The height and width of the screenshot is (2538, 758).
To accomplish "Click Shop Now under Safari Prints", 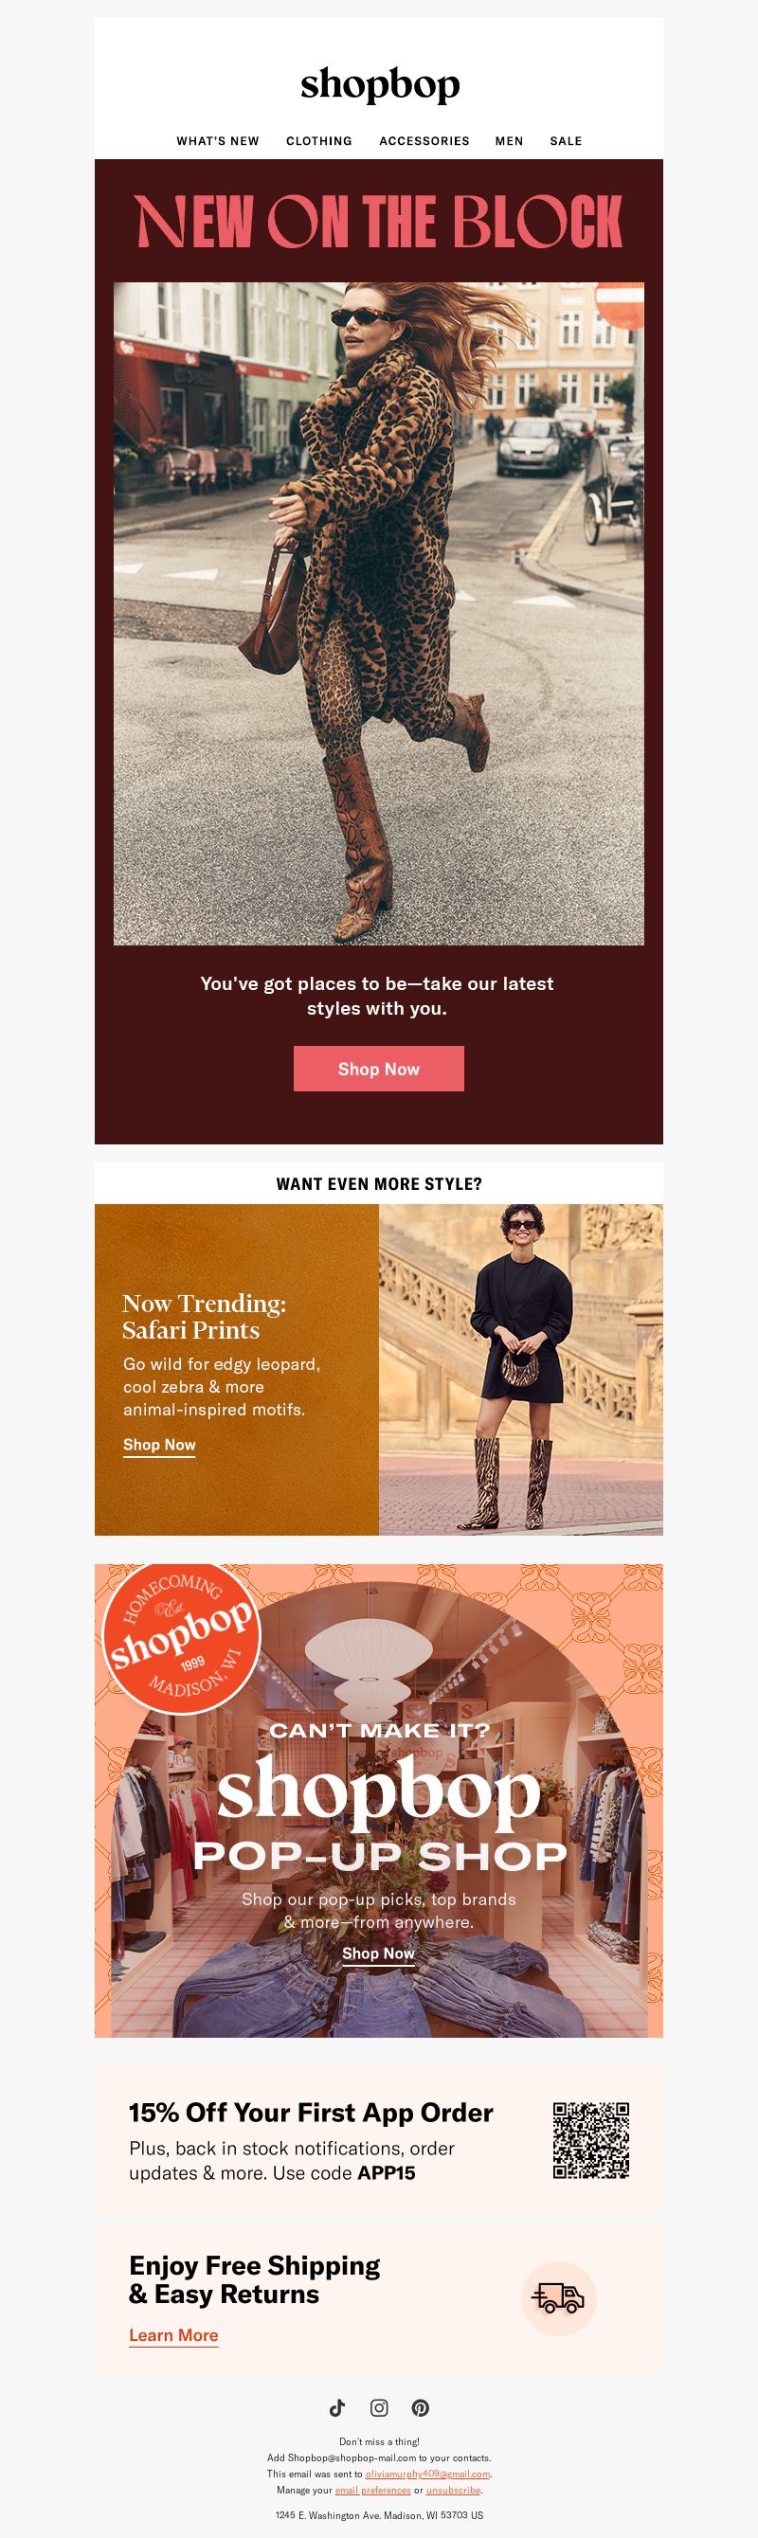I will click(160, 1446).
